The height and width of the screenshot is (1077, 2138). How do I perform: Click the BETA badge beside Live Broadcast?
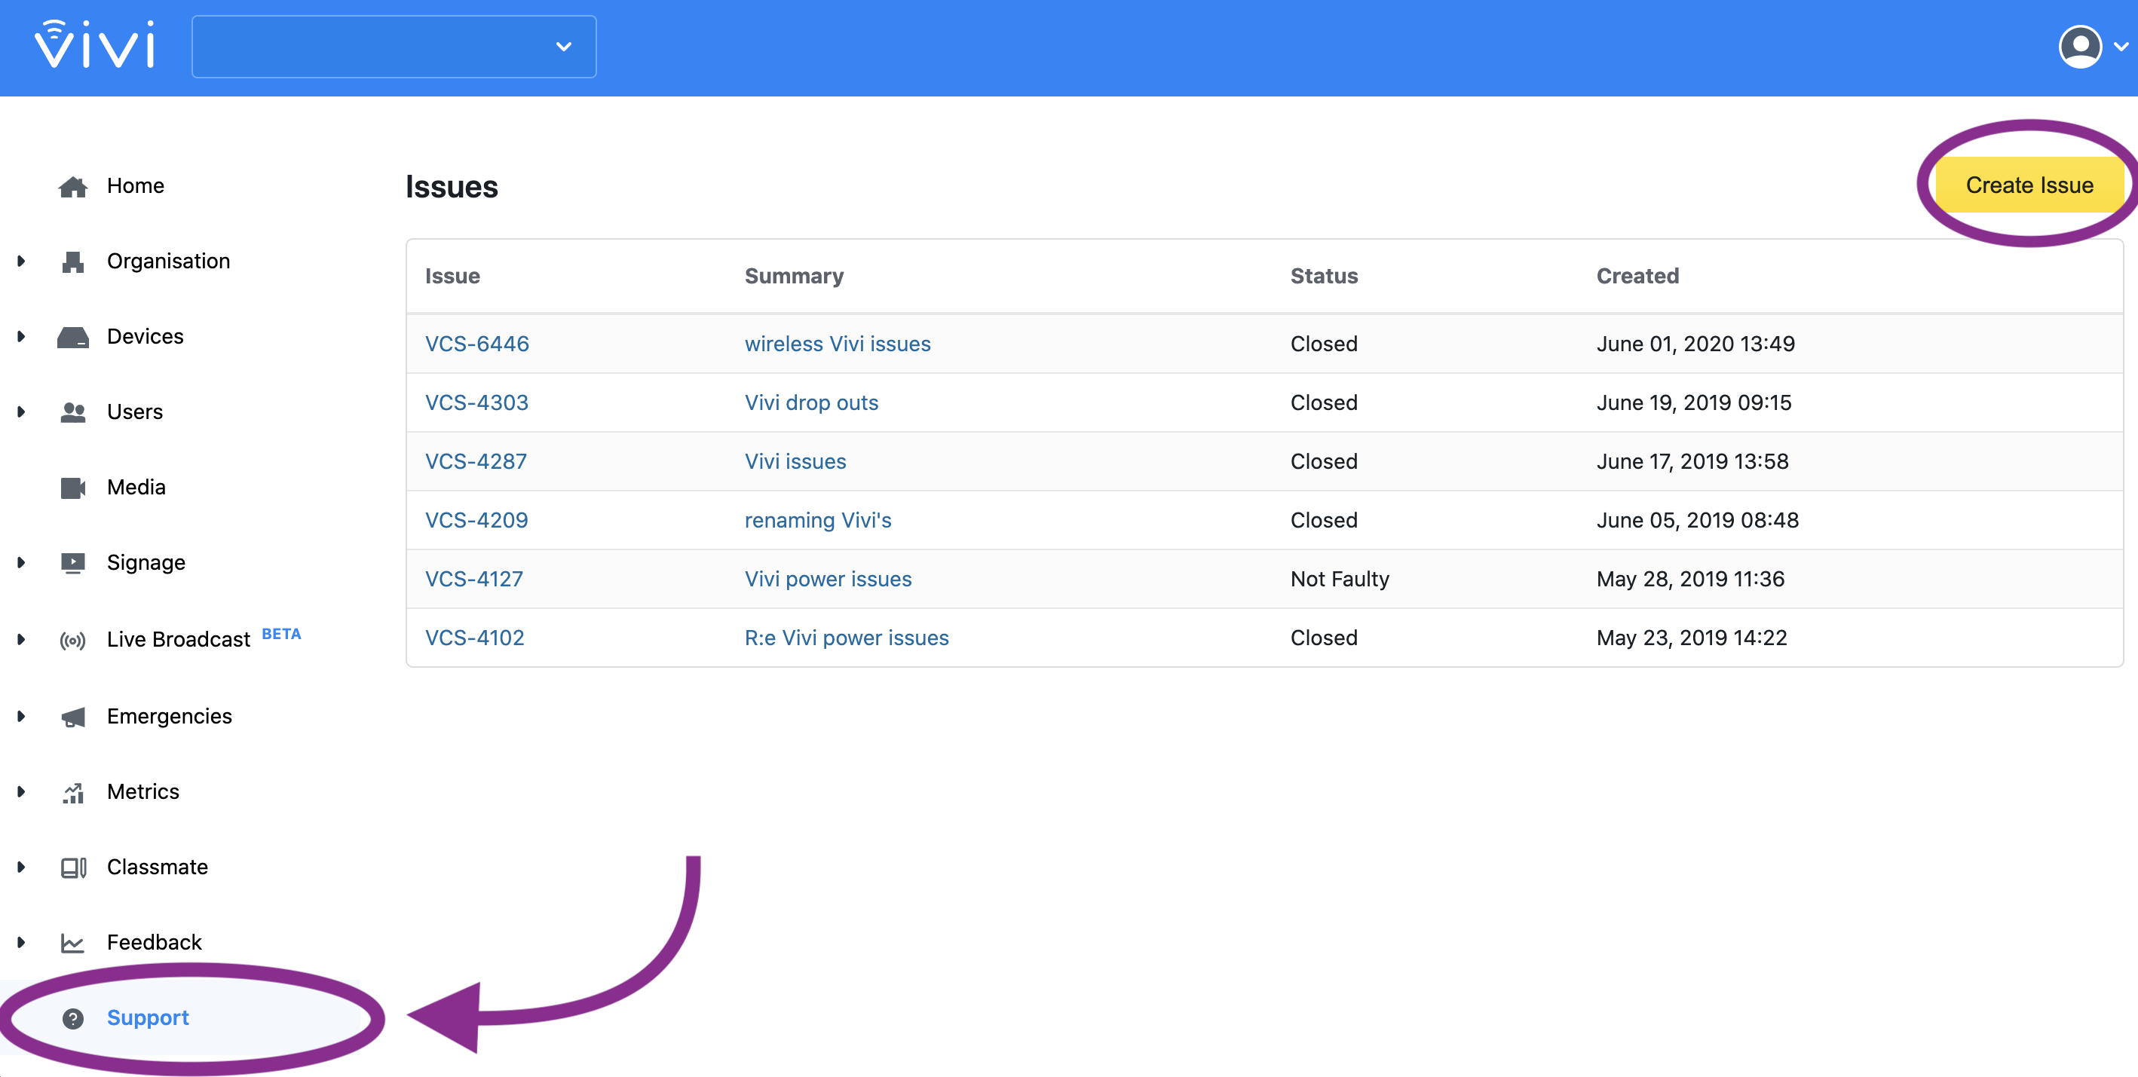281,634
